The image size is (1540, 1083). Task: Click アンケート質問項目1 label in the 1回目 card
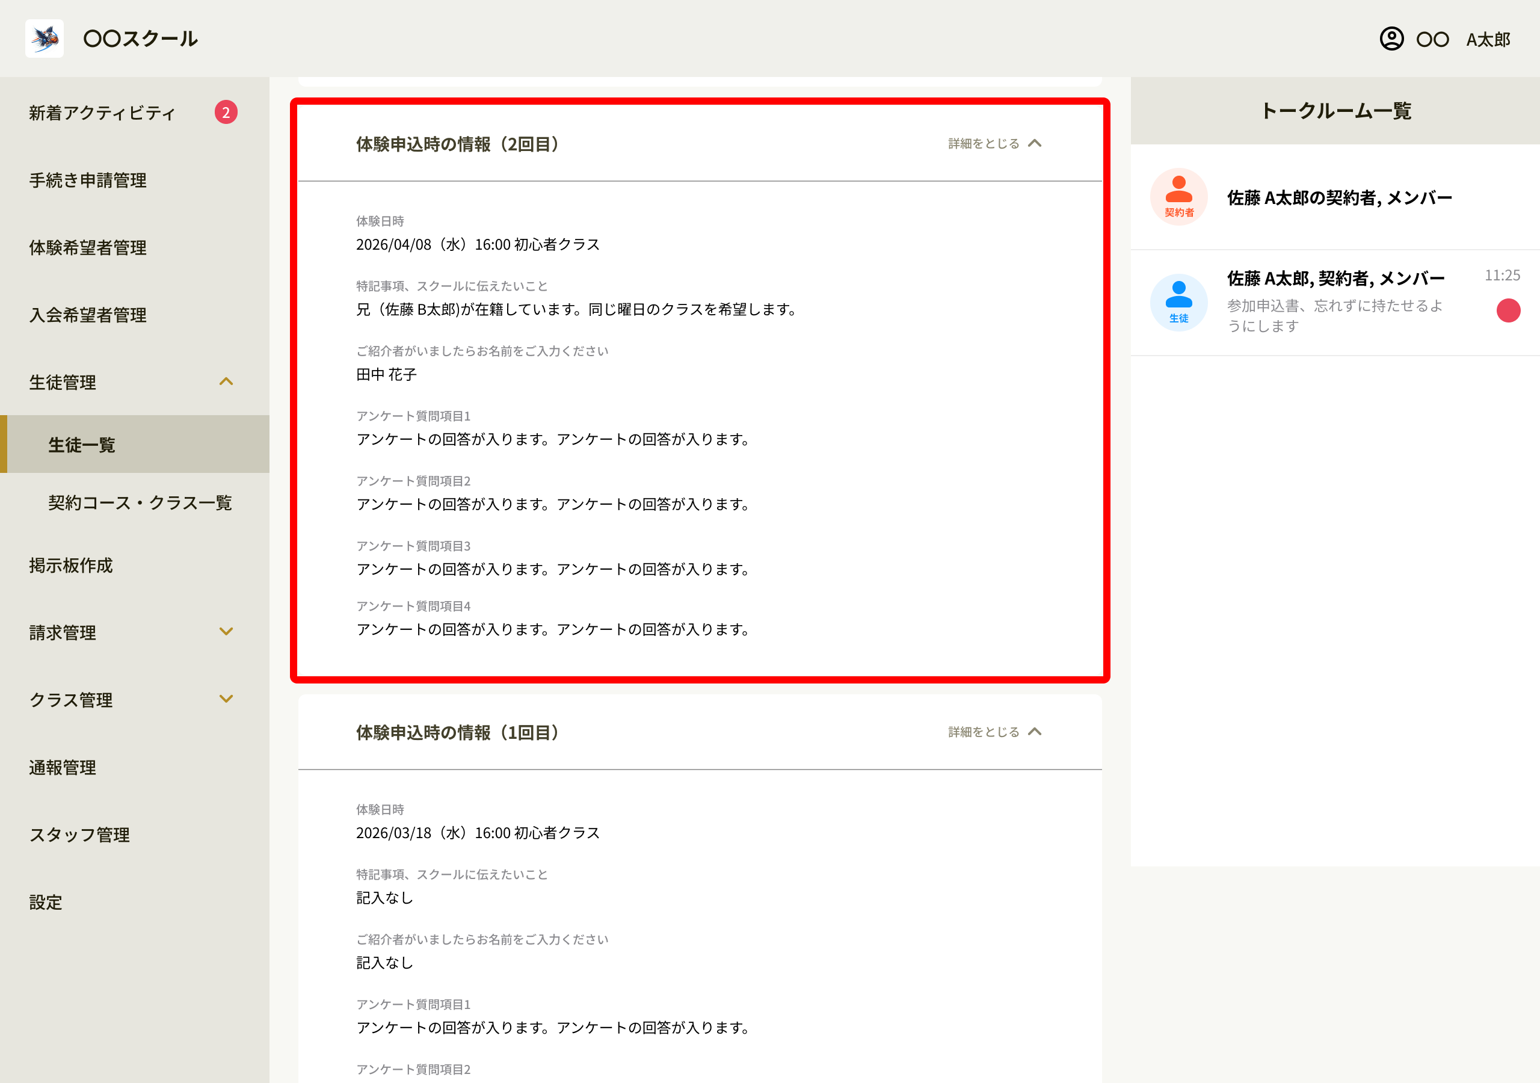[x=413, y=1005]
